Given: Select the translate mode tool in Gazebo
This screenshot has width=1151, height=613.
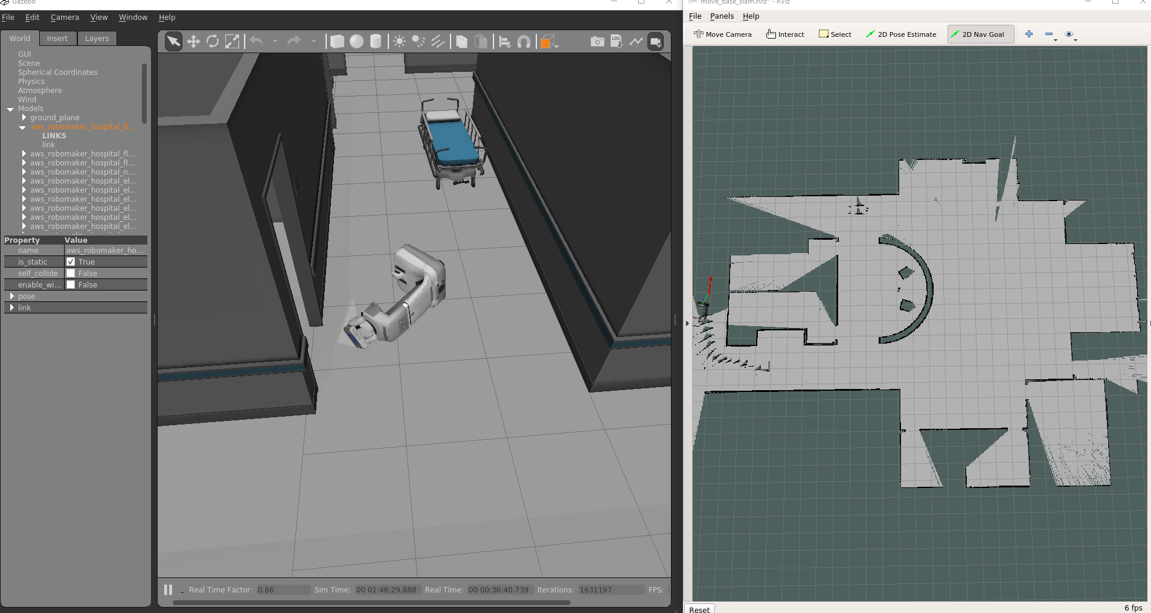Looking at the screenshot, I should click(x=193, y=41).
